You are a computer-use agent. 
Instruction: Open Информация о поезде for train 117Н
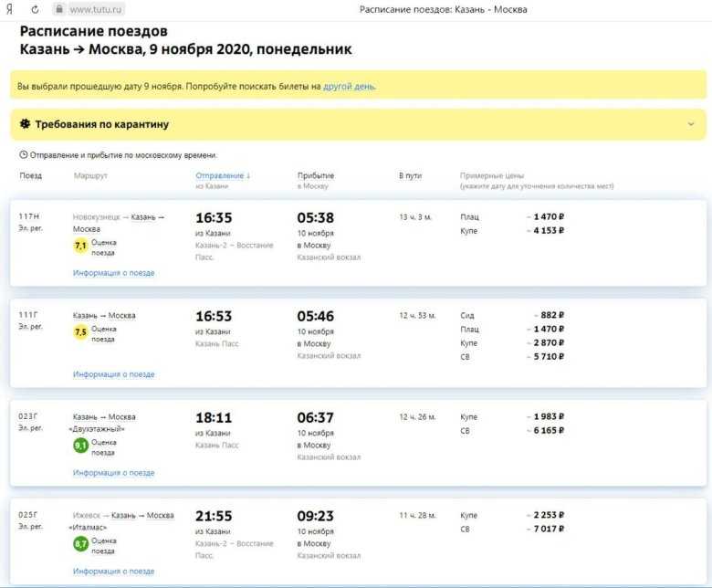coord(113,273)
